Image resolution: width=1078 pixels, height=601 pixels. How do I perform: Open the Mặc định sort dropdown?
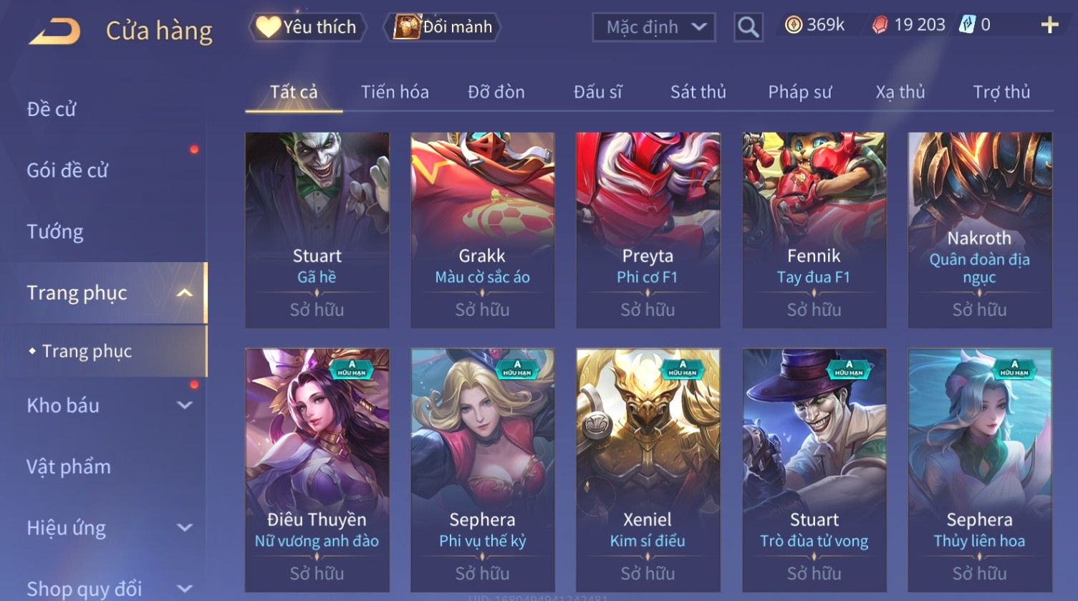654,27
